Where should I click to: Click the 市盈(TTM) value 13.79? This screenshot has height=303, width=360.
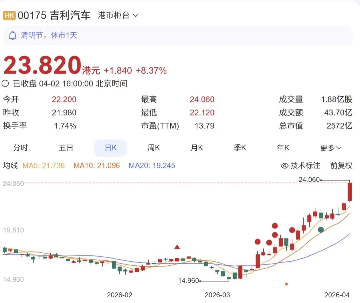(x=205, y=126)
